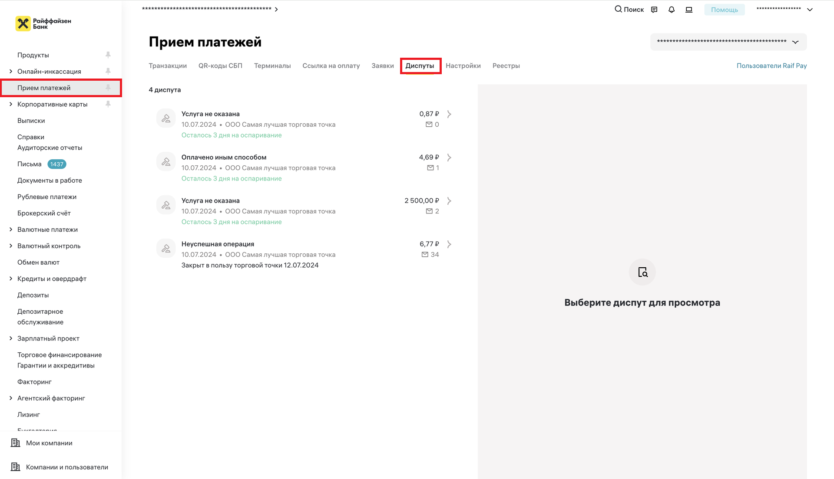Open the chat messages icon in header
The image size is (834, 479).
654,10
